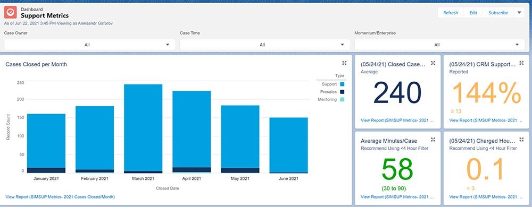This screenshot has height=207, width=532.
Task: Open View Report link under 144% value
Action: (486, 120)
